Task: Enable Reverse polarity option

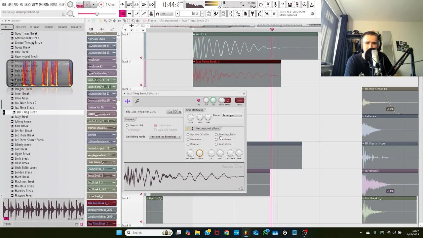Action: pyautogui.click(x=216, y=135)
